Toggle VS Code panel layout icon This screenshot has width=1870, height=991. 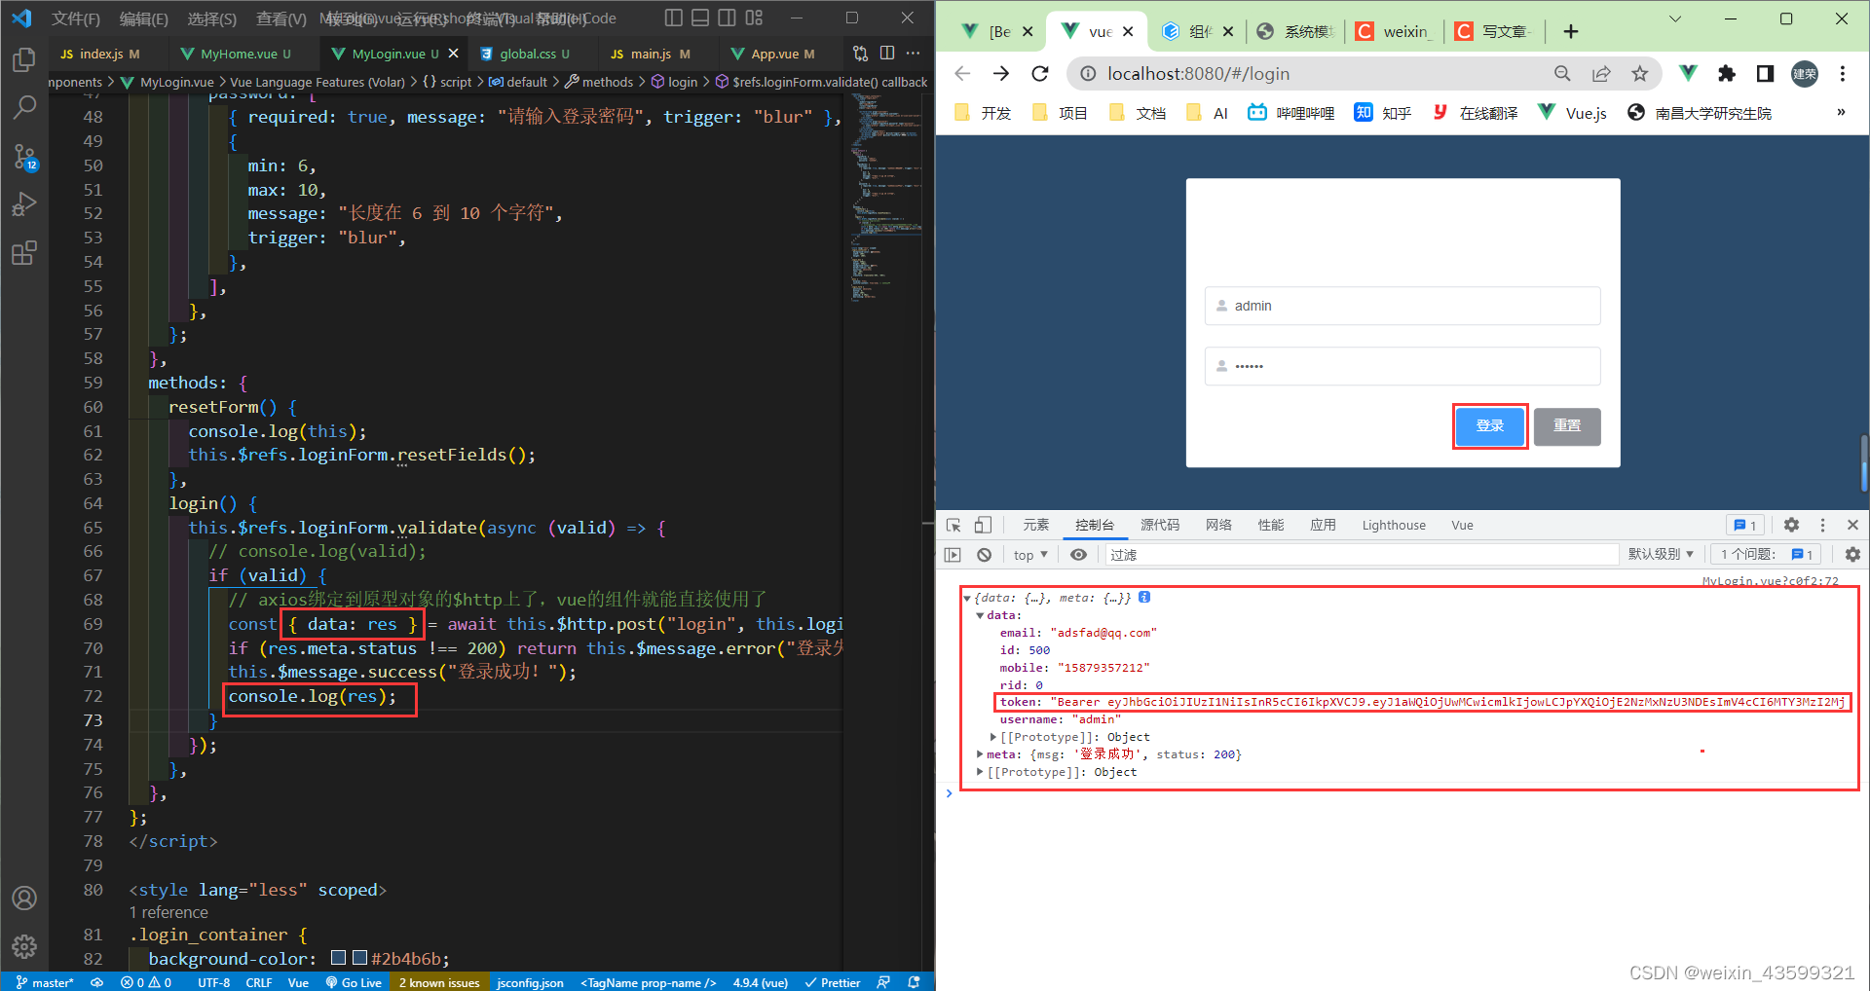pos(700,18)
